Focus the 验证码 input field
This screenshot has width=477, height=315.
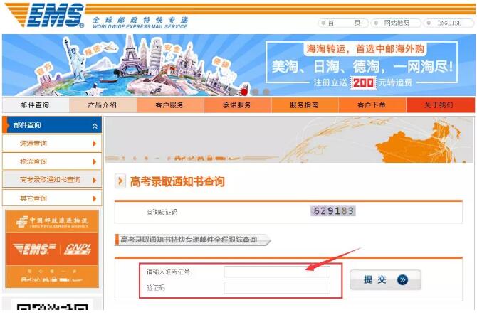(277, 288)
